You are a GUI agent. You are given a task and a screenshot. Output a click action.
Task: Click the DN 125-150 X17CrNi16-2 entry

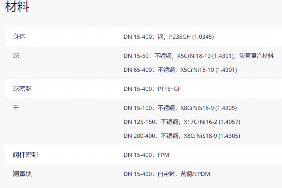tap(182, 122)
